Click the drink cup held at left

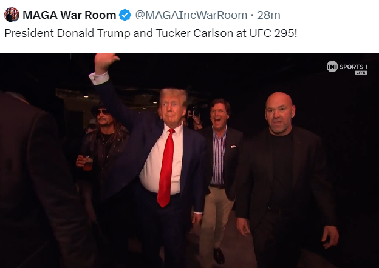pos(88,164)
